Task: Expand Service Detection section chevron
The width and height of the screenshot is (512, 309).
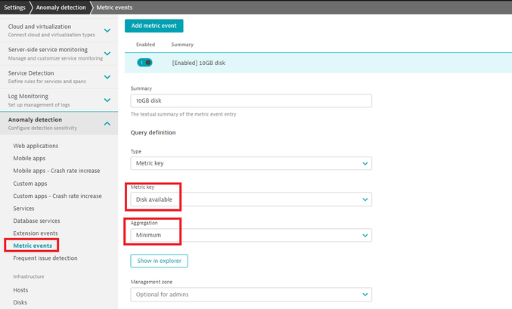Action: point(107,76)
